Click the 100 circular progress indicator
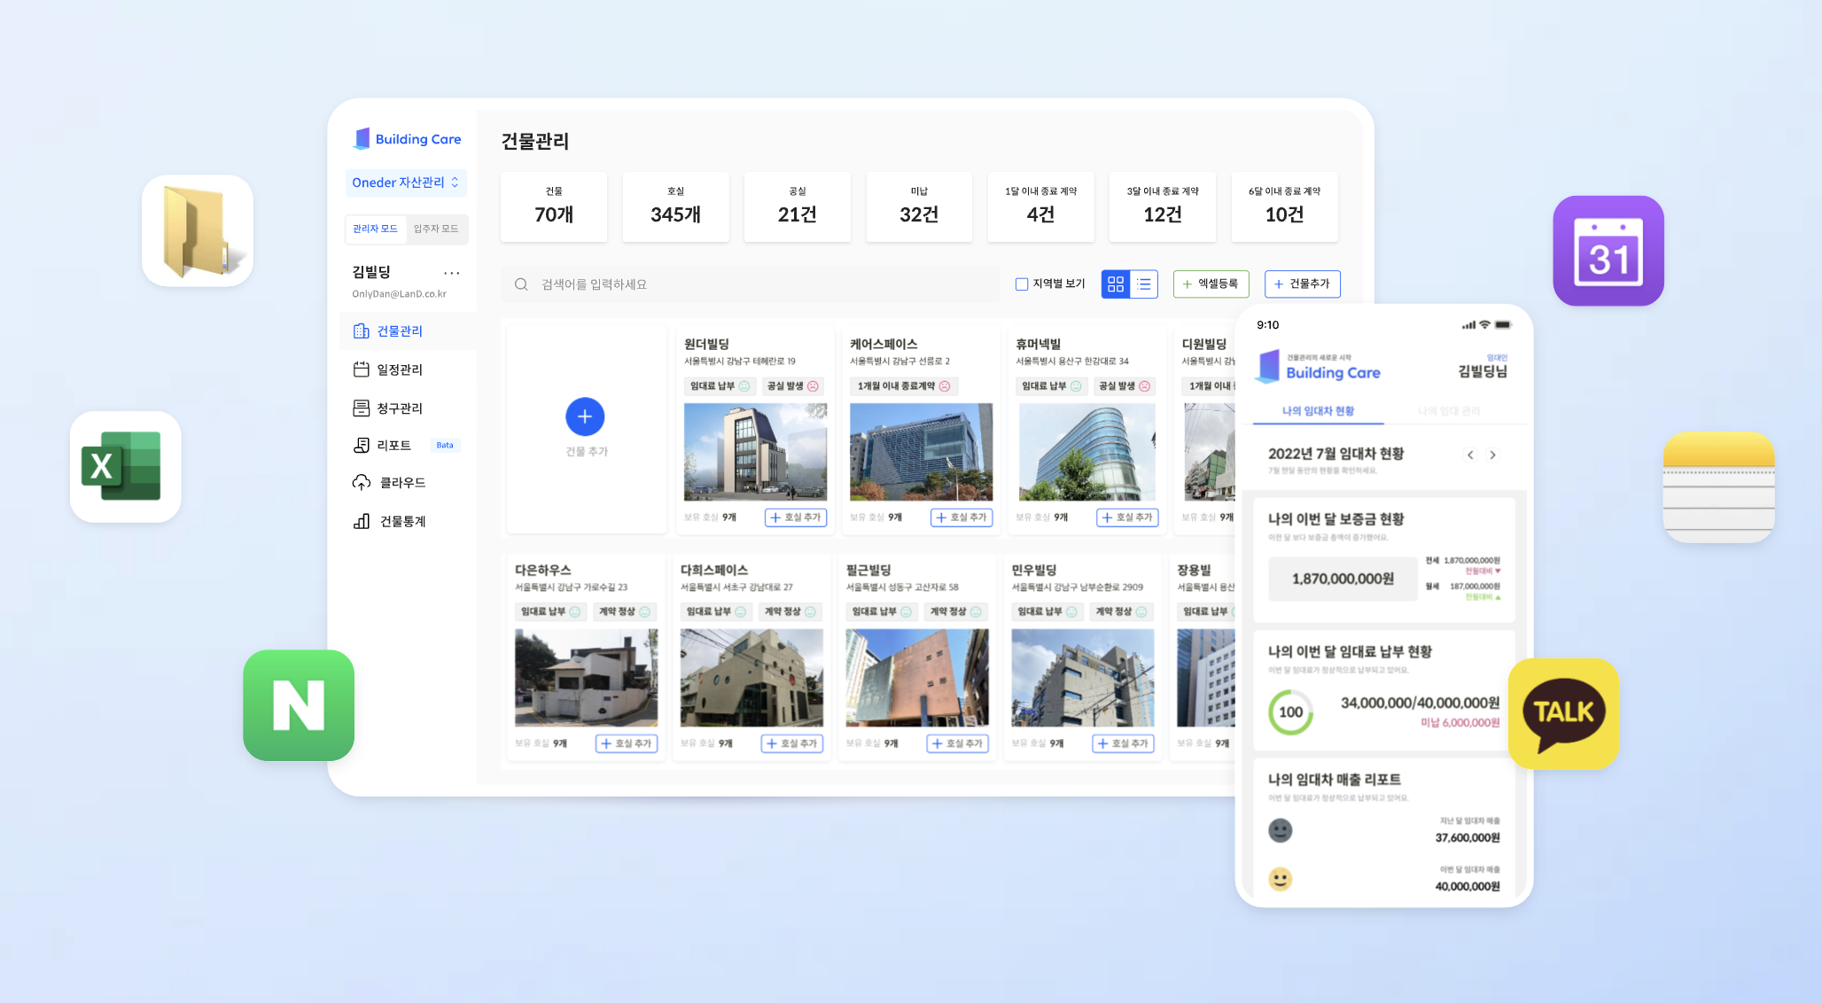Viewport: 1822px width, 1003px height. point(1291,712)
